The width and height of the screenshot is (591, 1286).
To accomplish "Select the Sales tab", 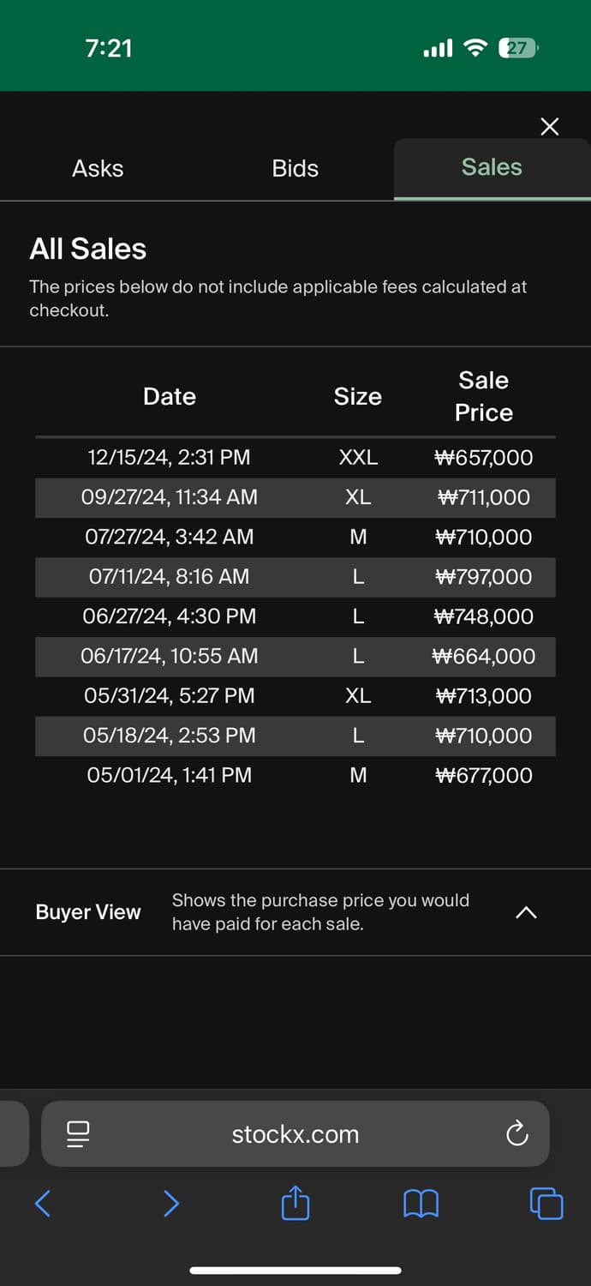I will coord(492,167).
